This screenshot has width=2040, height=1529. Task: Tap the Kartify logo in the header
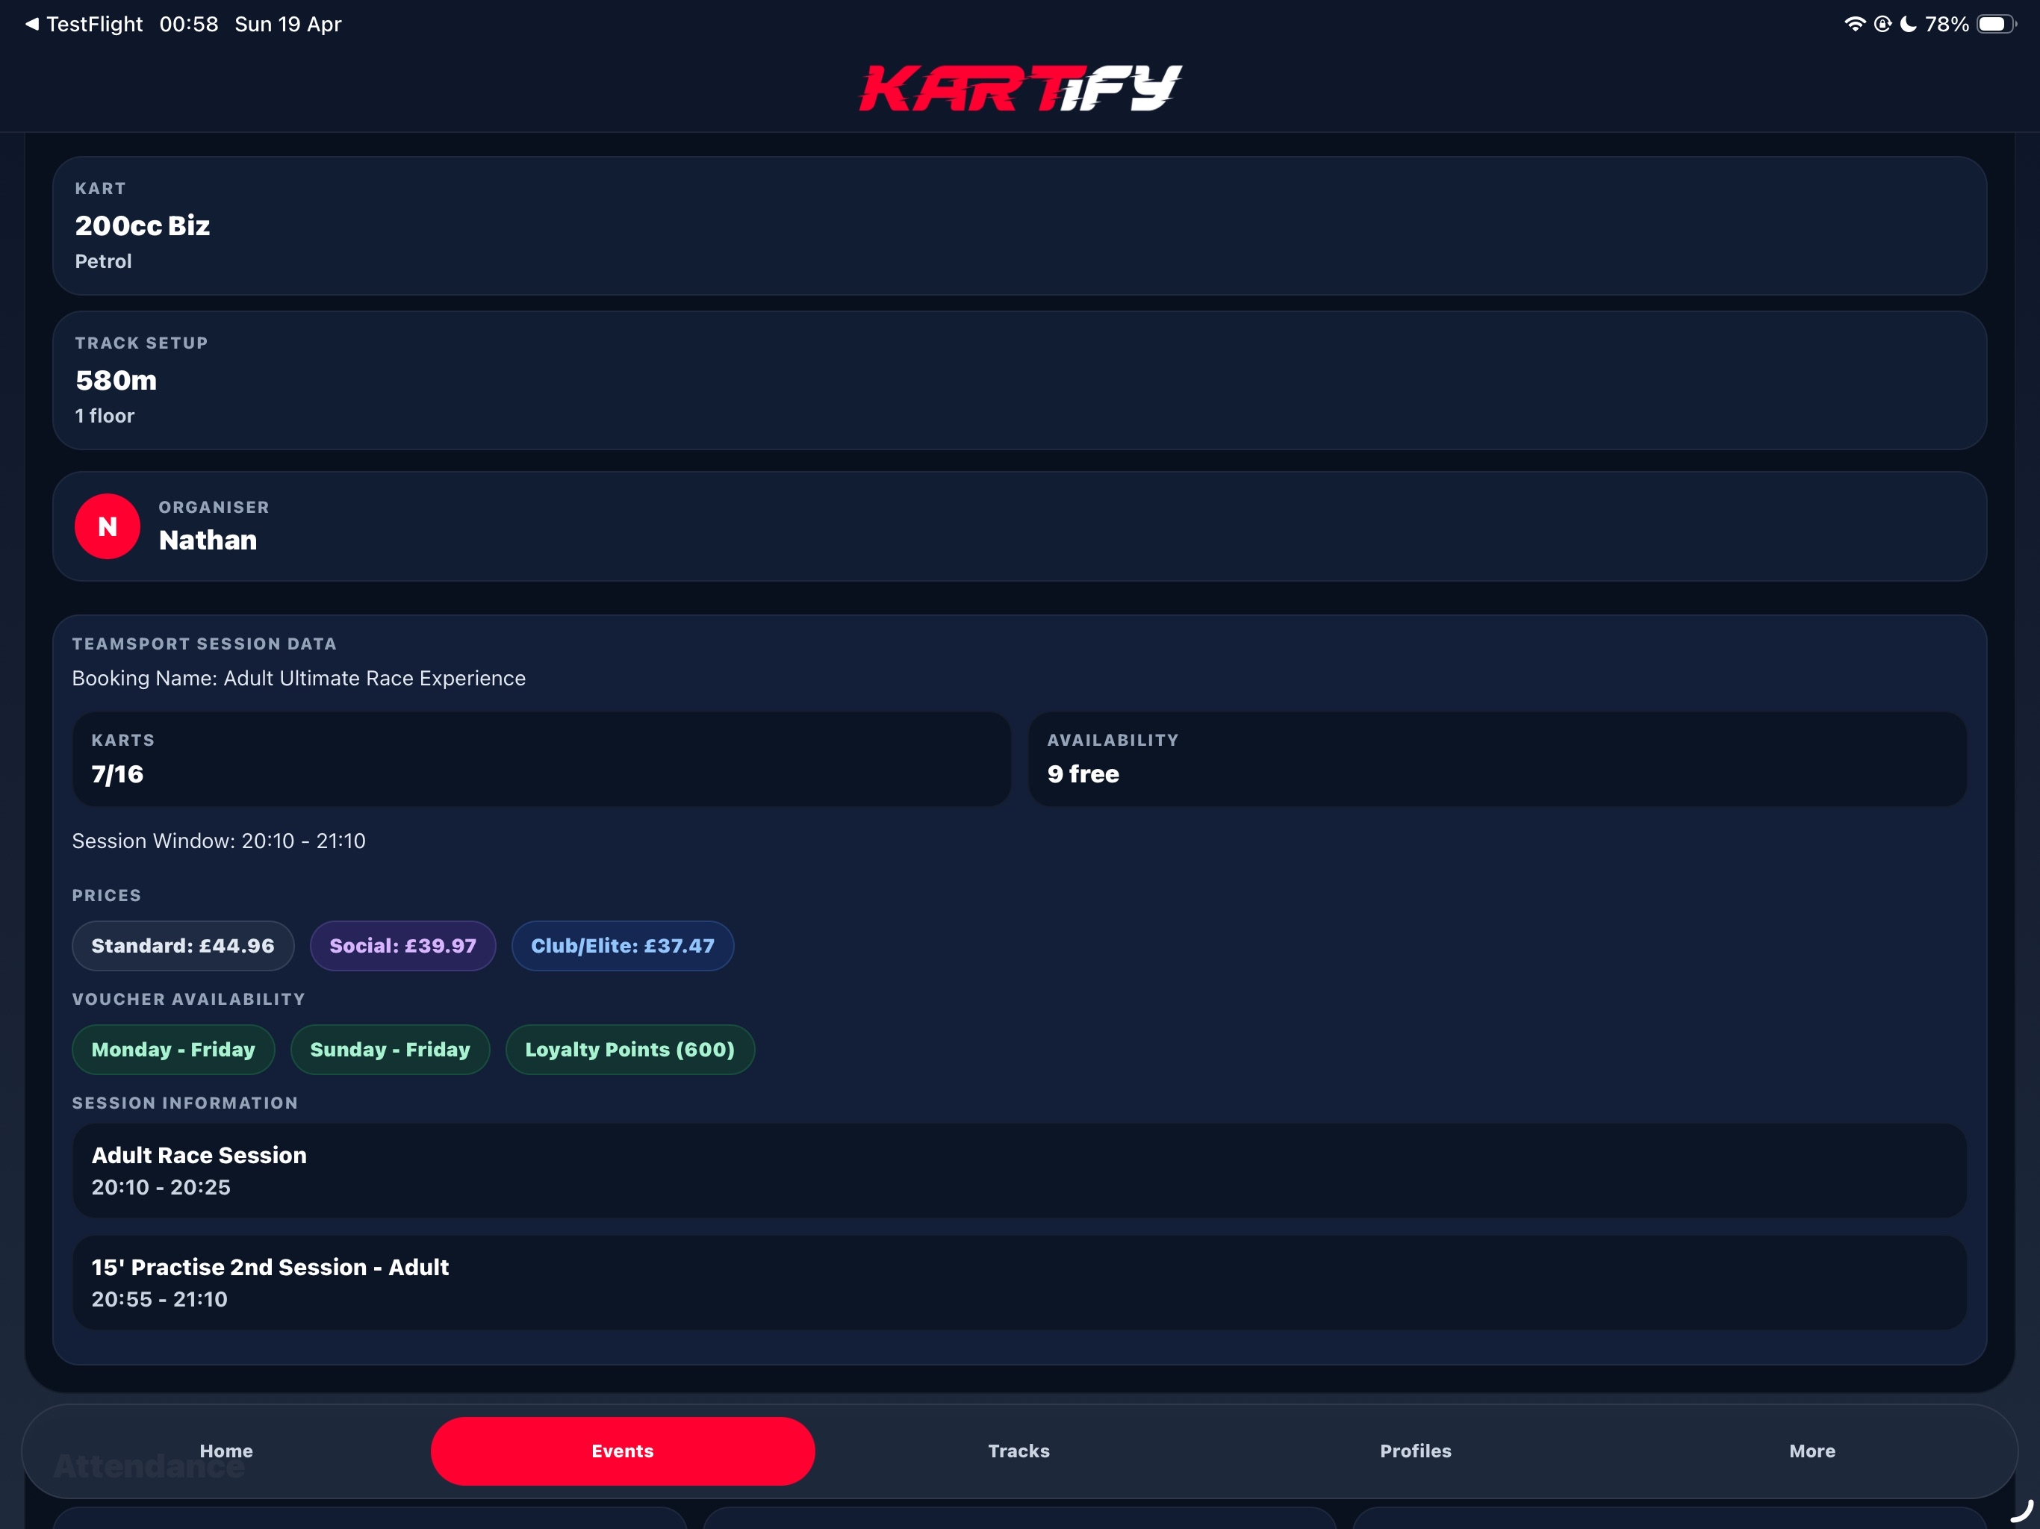[1020, 87]
